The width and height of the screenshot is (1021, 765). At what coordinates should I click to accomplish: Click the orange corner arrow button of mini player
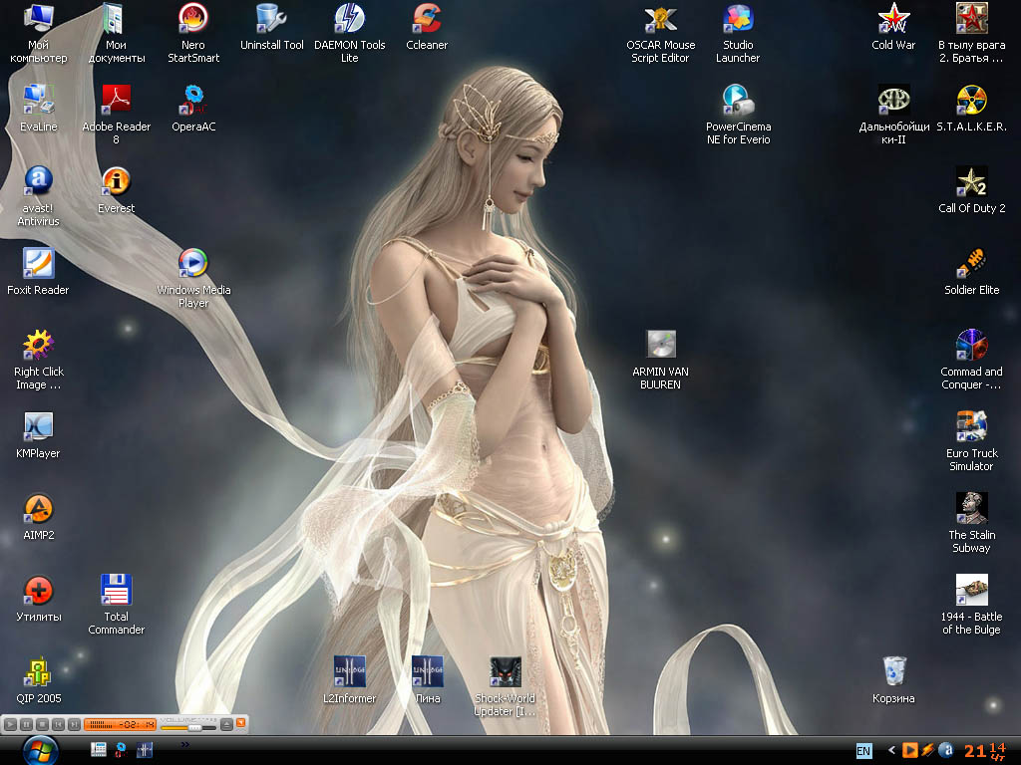point(241,722)
